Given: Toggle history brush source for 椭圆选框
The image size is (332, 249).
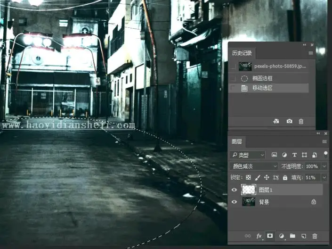Looking at the screenshot, I should (x=233, y=78).
